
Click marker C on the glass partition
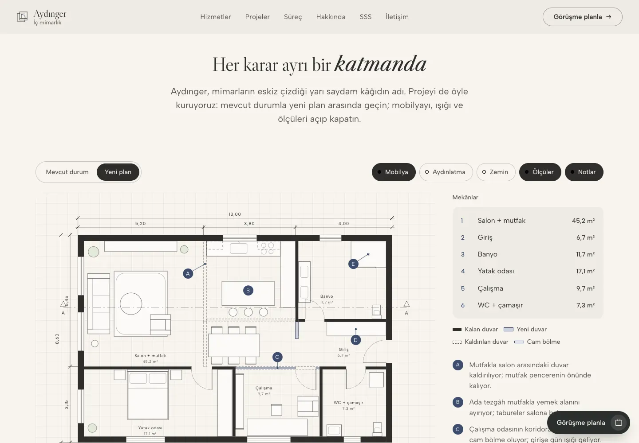tap(277, 357)
